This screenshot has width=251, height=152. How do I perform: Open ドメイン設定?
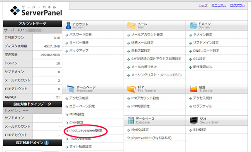coord(203,35)
